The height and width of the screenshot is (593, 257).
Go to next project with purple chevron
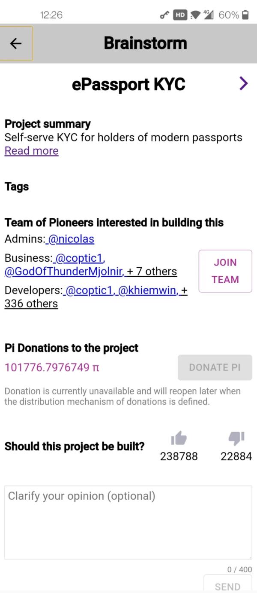pos(243,83)
